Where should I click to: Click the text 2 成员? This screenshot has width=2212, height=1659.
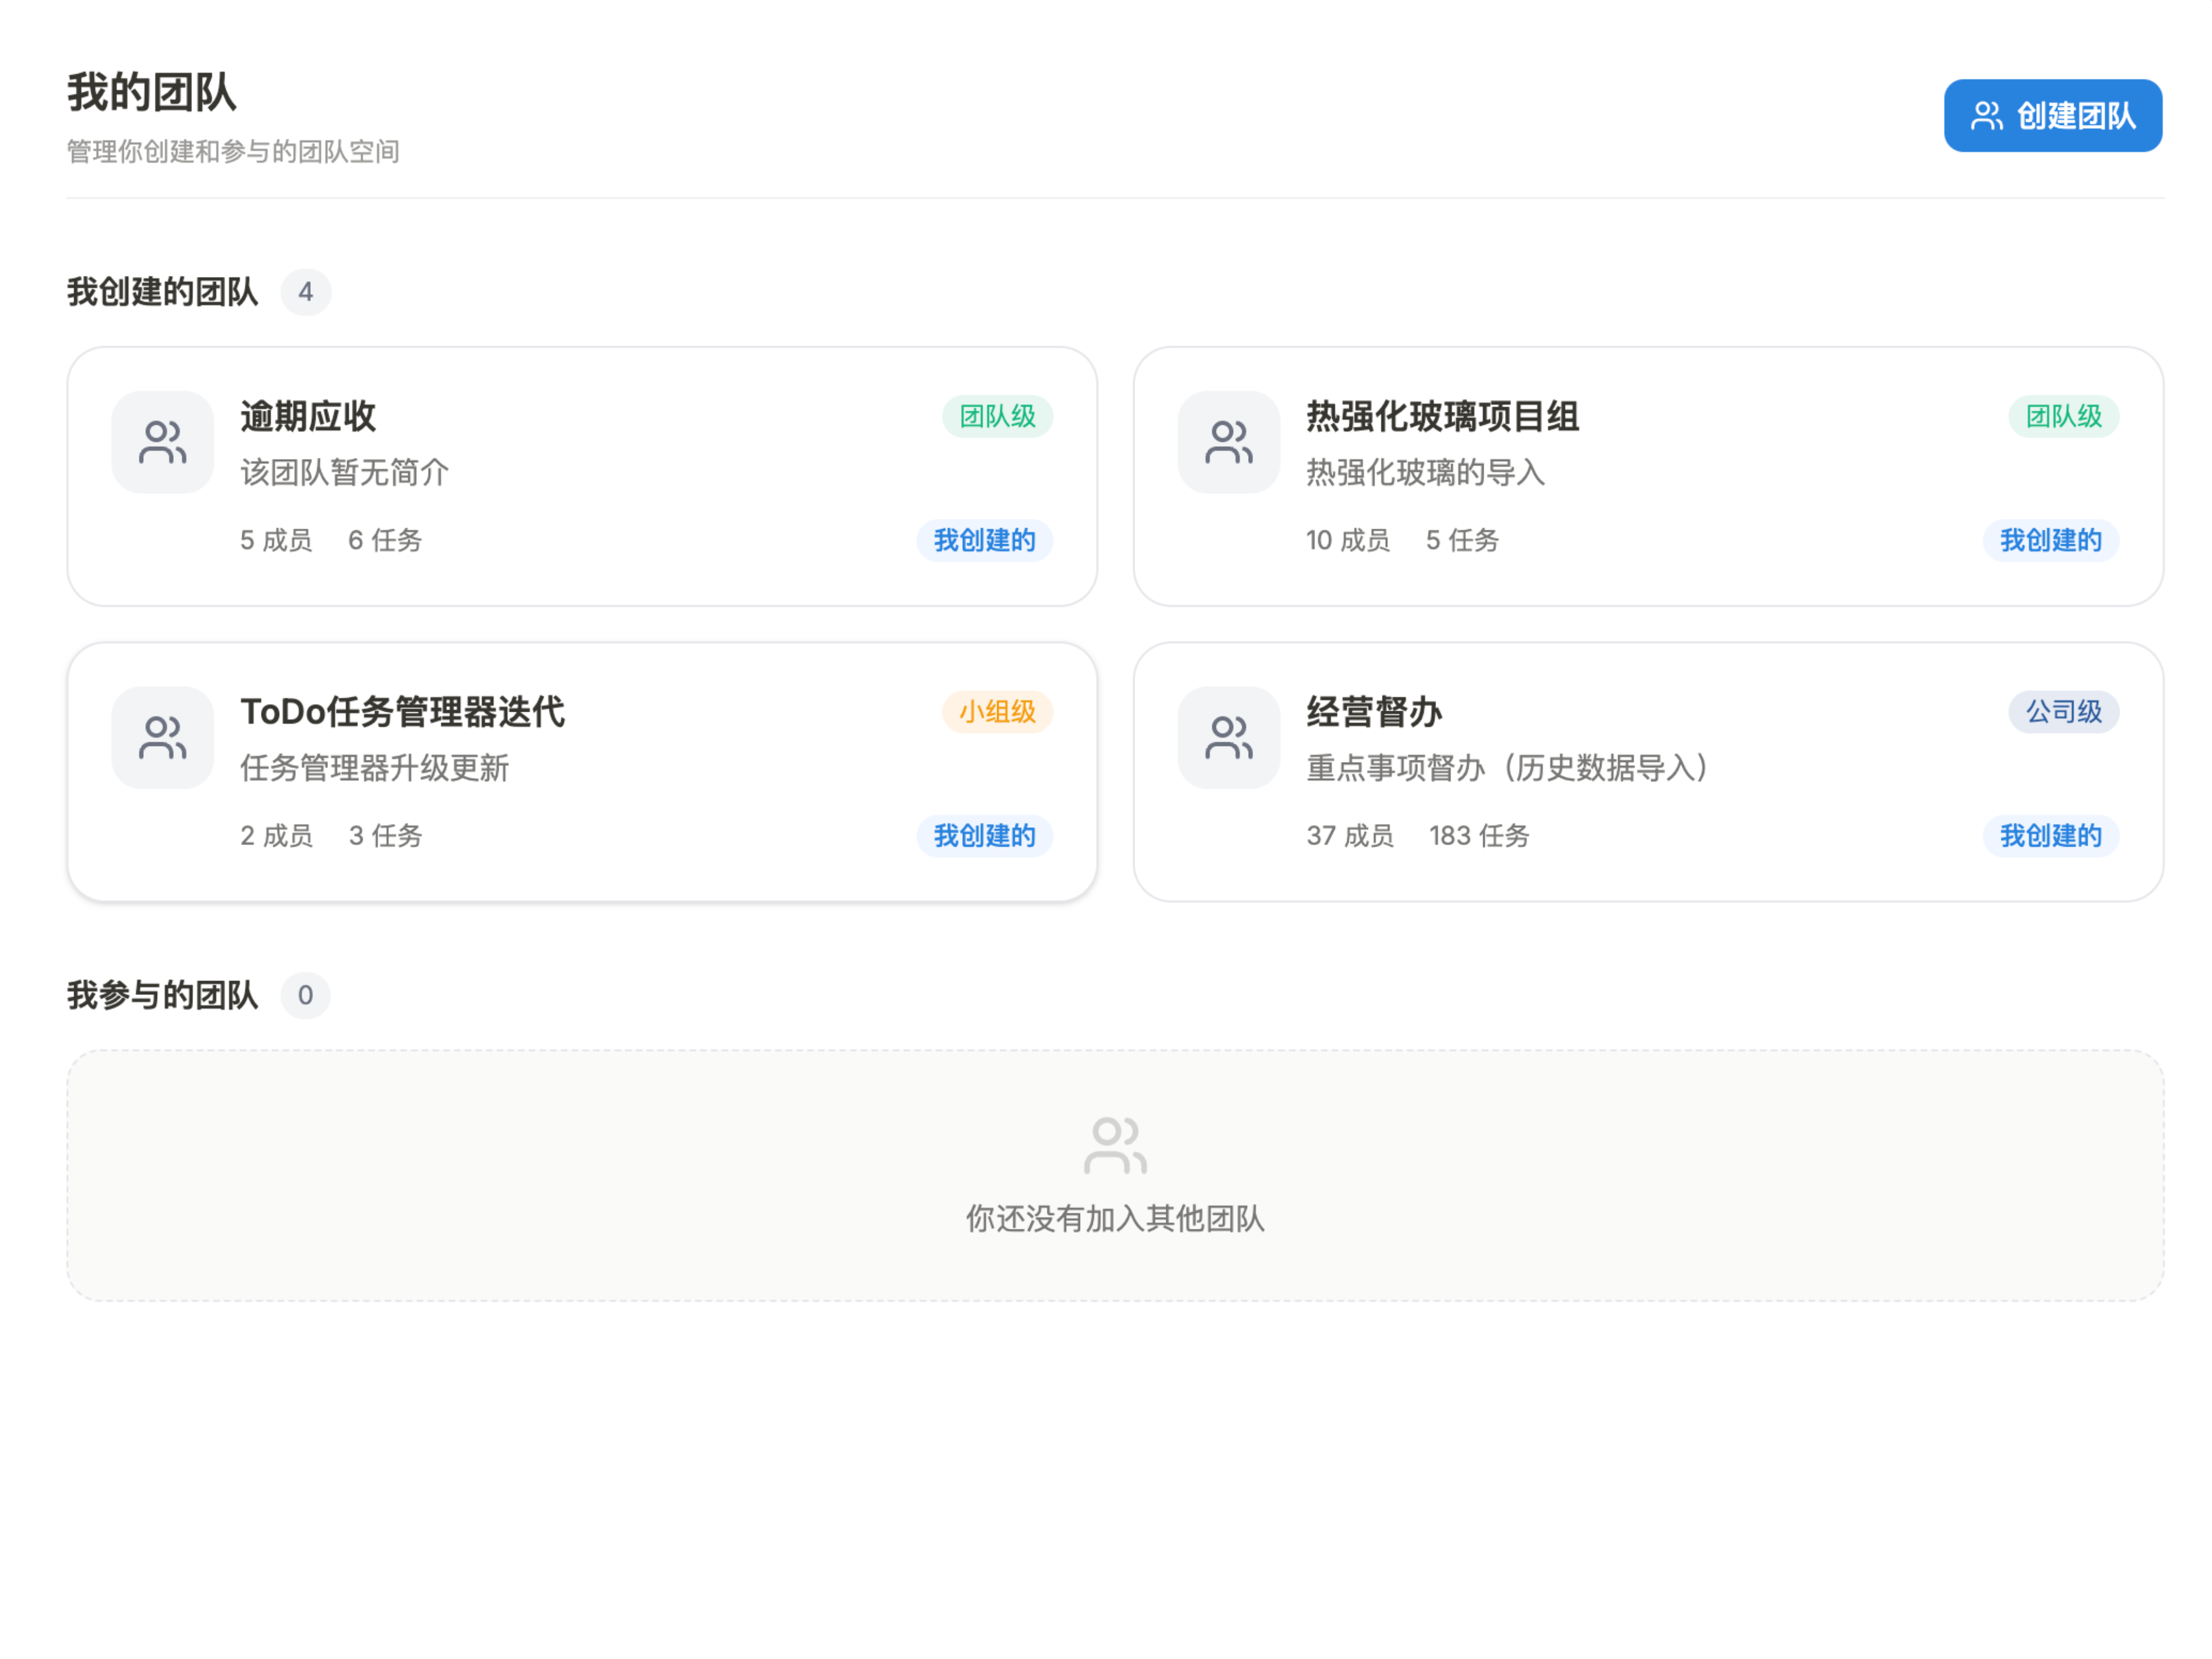[276, 836]
